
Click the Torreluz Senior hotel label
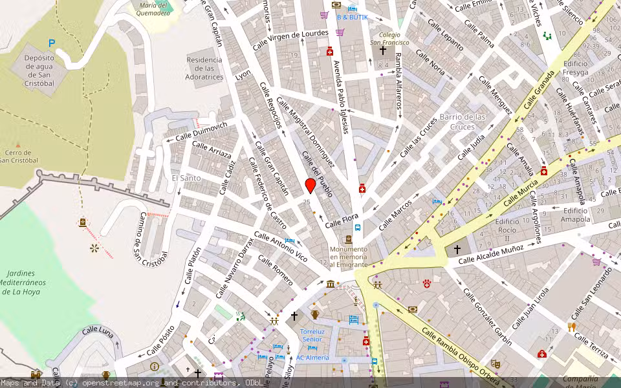(x=311, y=335)
